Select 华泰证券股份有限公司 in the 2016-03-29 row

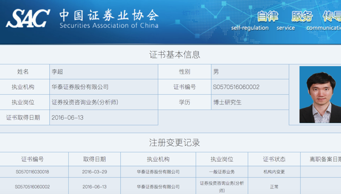coord(158,172)
